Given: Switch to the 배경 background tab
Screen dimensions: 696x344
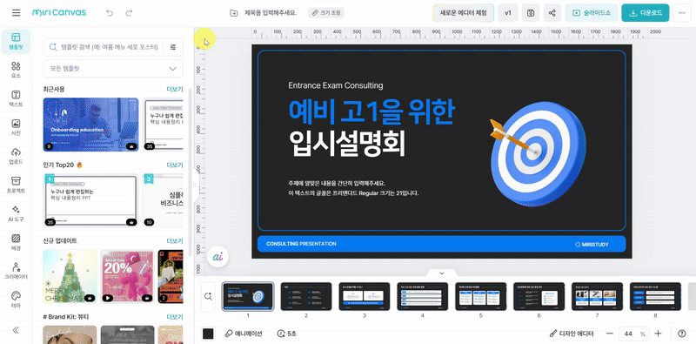Looking at the screenshot, I should click(x=16, y=243).
